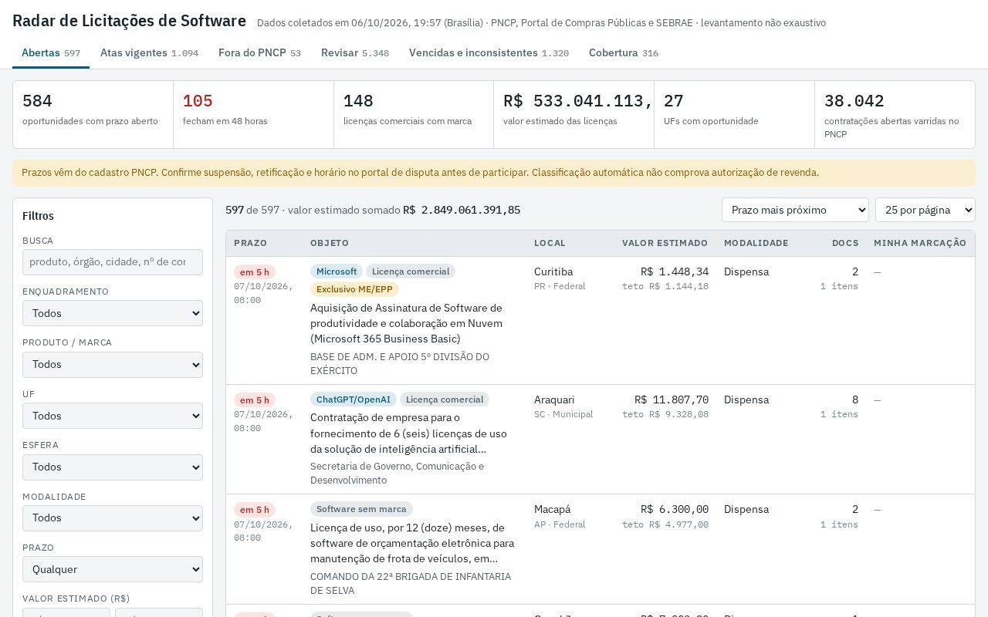Click into the Busca search field

click(x=113, y=262)
